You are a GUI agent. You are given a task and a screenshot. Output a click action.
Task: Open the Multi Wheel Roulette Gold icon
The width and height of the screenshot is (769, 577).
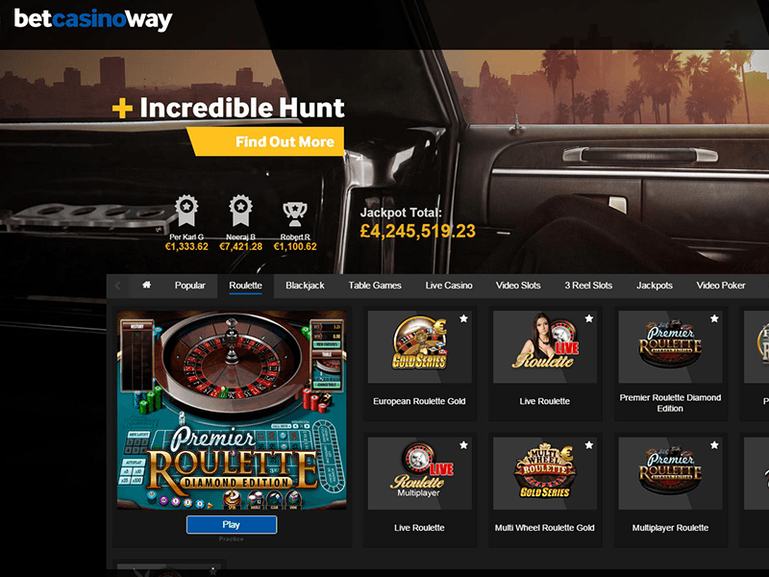click(x=545, y=473)
